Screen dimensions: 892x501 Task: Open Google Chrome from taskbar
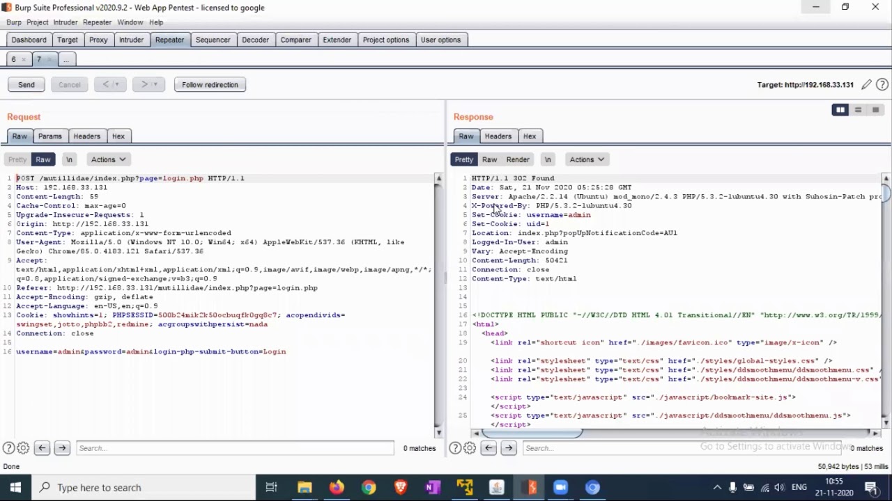369,488
